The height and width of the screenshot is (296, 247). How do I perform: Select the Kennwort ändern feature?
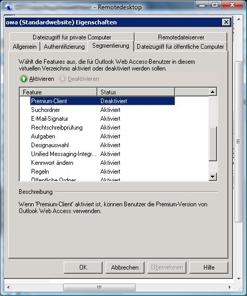point(52,163)
